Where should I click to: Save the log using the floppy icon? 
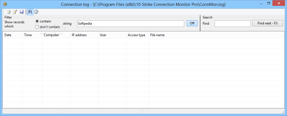pos(22,12)
